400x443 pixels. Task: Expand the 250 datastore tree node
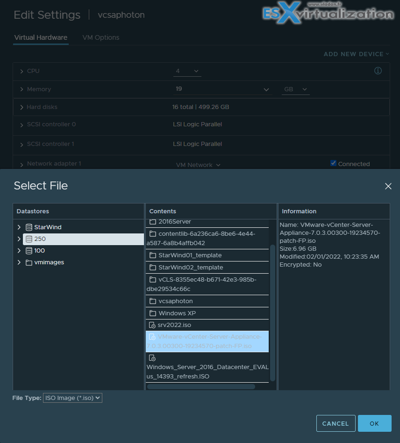[19, 239]
